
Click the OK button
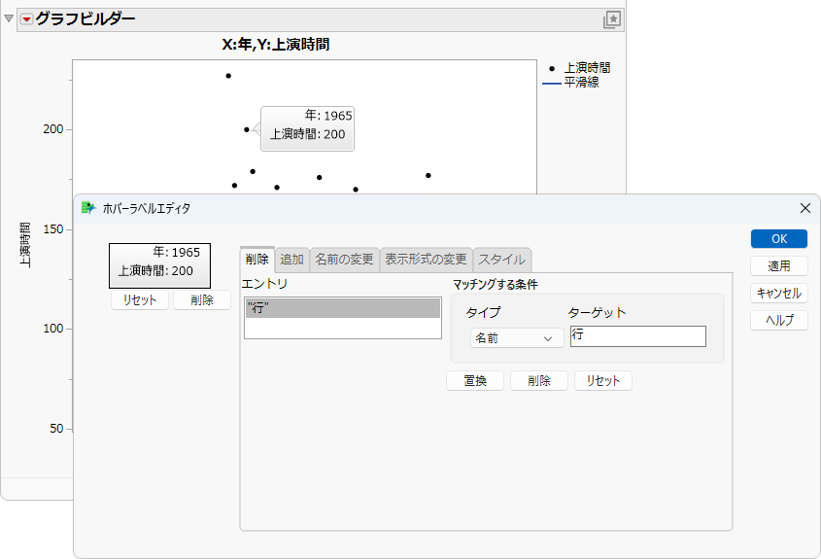pyautogui.click(x=779, y=239)
